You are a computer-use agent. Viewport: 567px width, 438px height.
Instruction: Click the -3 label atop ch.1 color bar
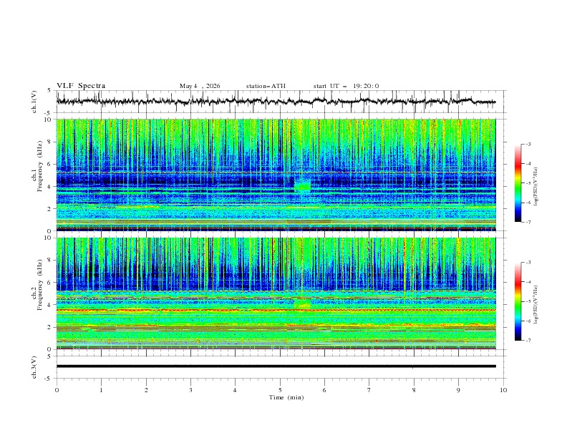[528, 144]
